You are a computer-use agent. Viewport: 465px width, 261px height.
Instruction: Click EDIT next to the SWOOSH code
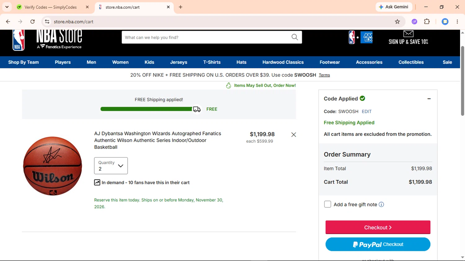coord(367,111)
